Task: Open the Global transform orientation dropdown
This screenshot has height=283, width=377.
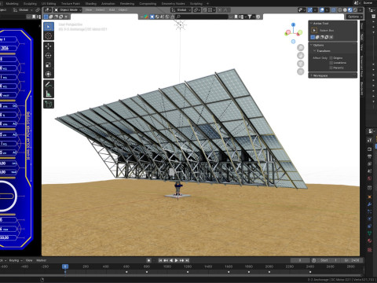Action: pyautogui.click(x=181, y=10)
